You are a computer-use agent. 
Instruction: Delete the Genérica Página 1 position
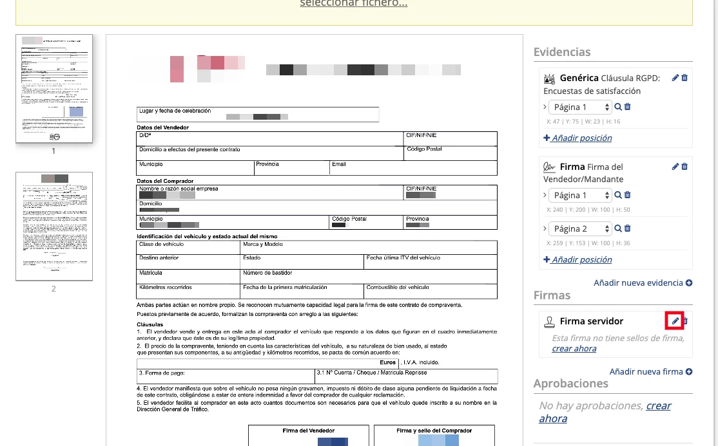[628, 107]
